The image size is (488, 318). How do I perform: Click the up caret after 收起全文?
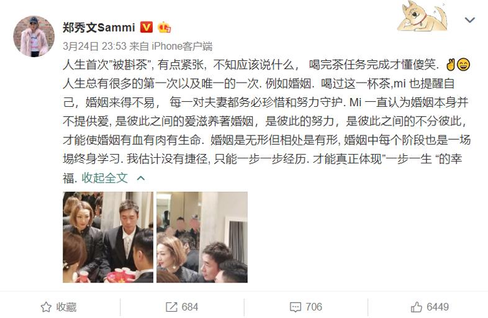click(x=141, y=178)
